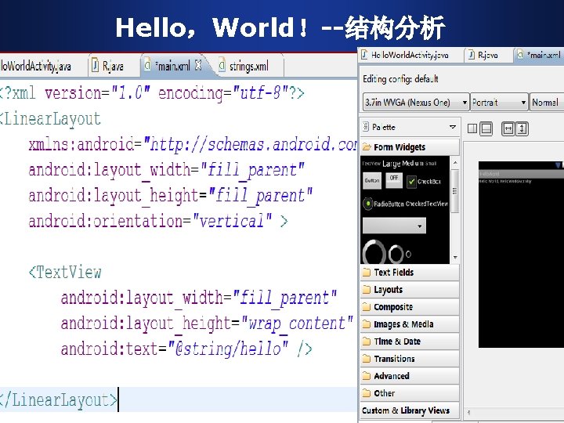Toggle the fill height layout icon
Viewport: 564px width, 423px height.
(x=522, y=128)
